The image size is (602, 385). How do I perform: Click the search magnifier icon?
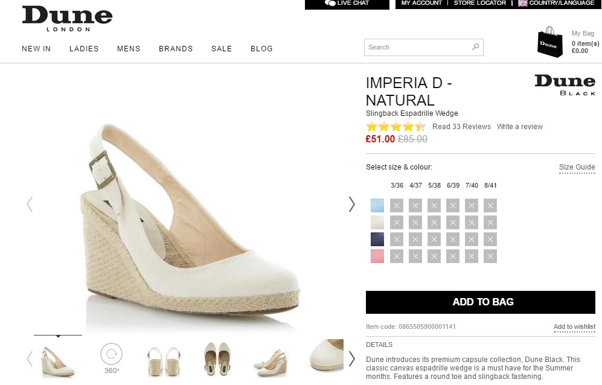click(475, 47)
